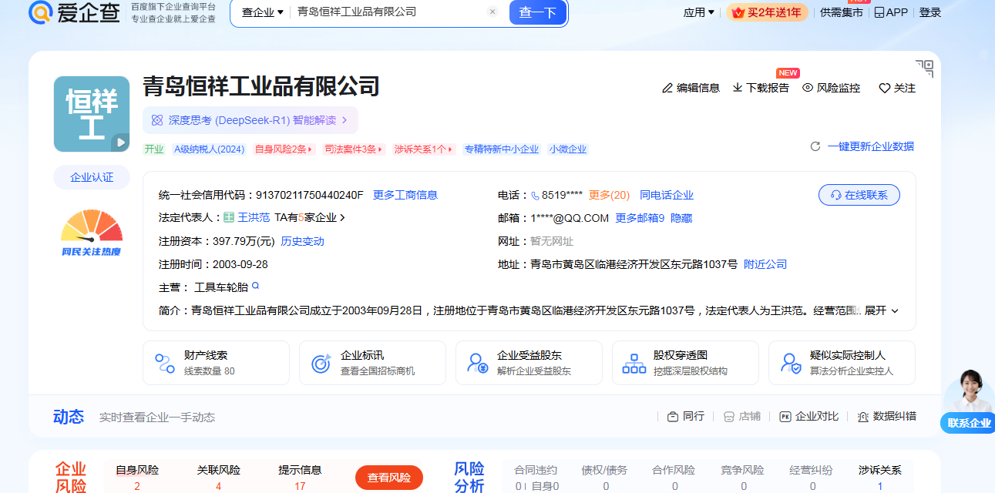The width and height of the screenshot is (995, 493).
Task: Expand the 涉诉关系1个 tag
Action: [424, 149]
